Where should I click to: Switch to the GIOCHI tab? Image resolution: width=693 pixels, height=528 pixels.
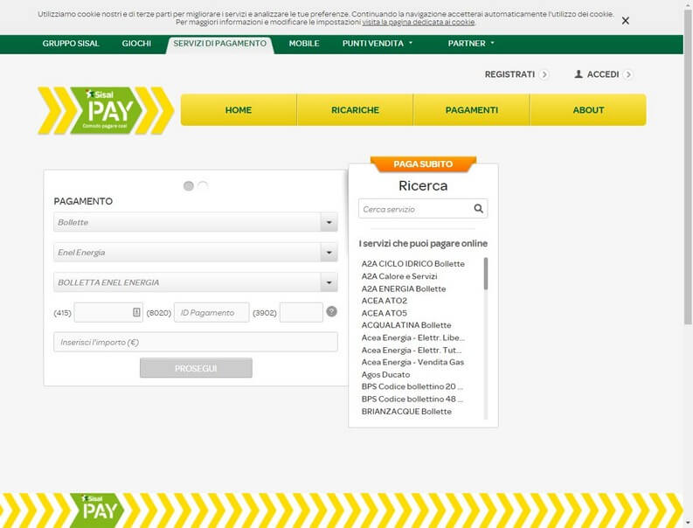tap(136, 44)
